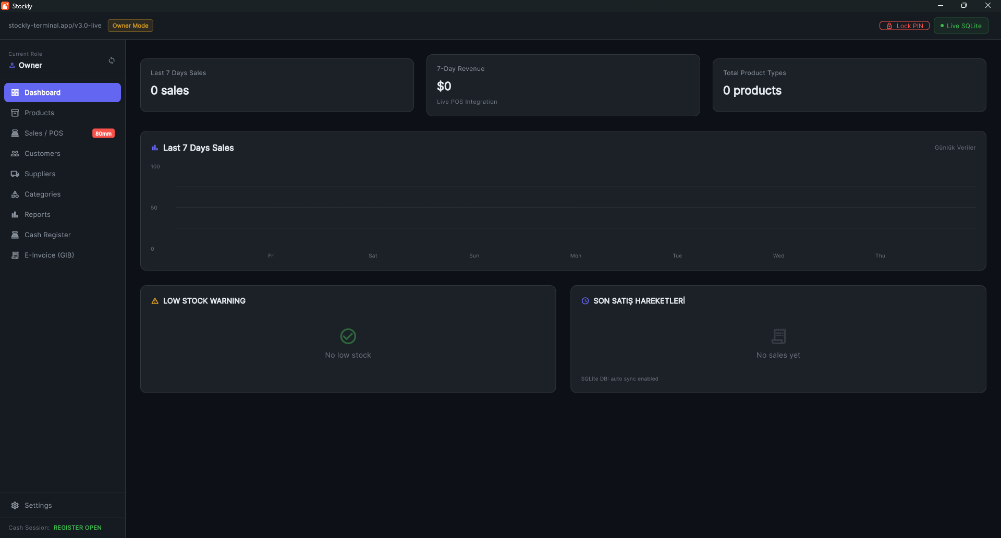
Task: Click the Products box icon
Action: (15, 113)
